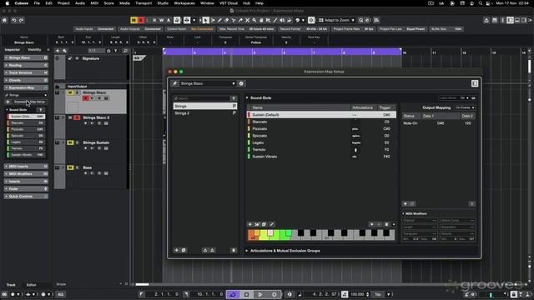
Task: Open the Transport menu
Action: (144, 3)
